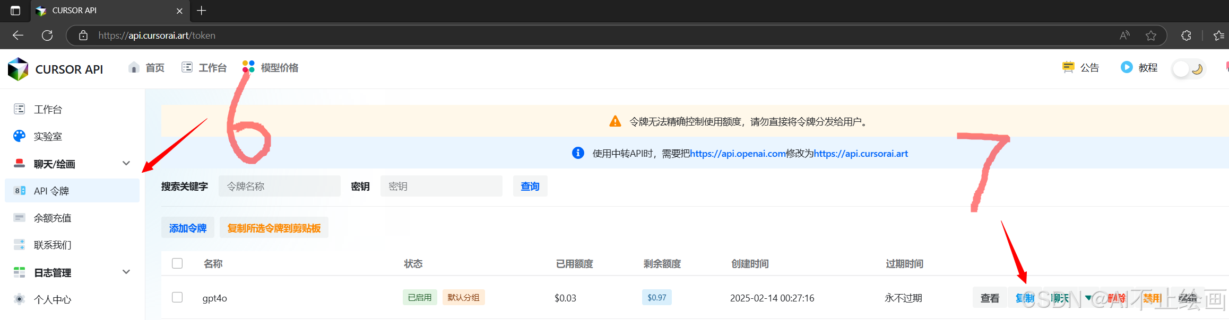Bookmark the page with the star icon
The height and width of the screenshot is (320, 1229).
(x=1151, y=35)
